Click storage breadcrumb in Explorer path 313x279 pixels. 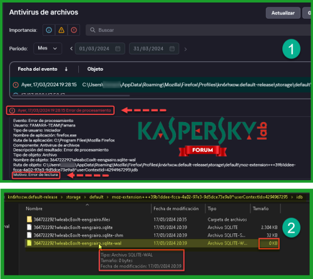(x=73, y=197)
